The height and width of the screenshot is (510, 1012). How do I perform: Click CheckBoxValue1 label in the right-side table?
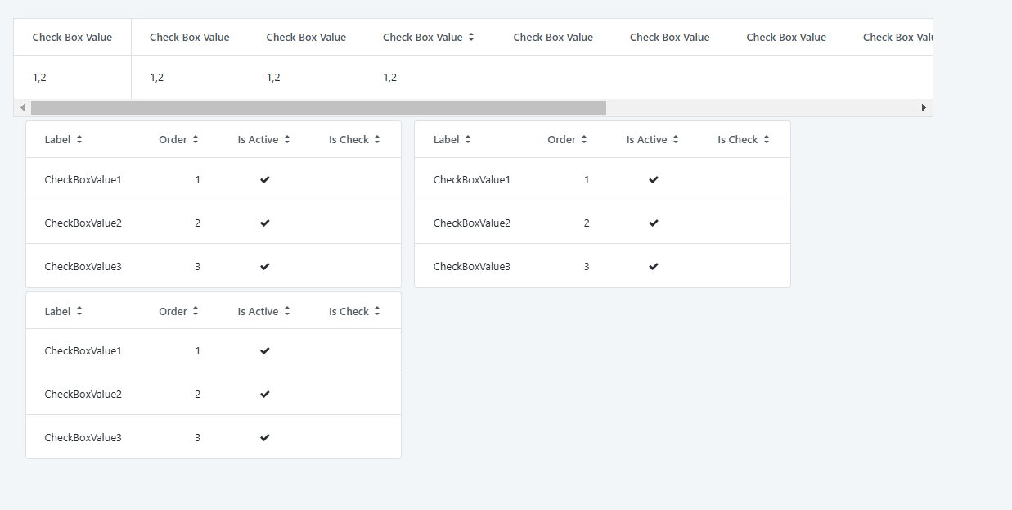471,179
